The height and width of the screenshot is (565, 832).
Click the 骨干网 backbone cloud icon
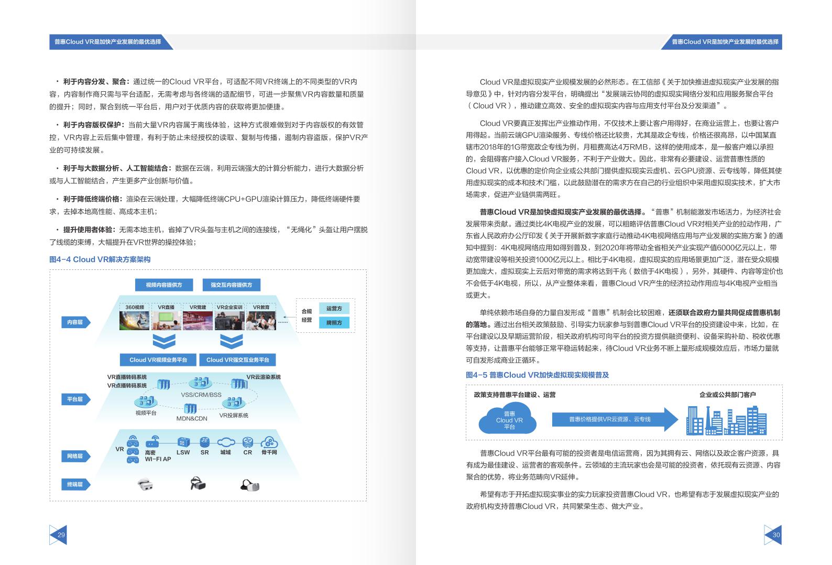(x=269, y=441)
